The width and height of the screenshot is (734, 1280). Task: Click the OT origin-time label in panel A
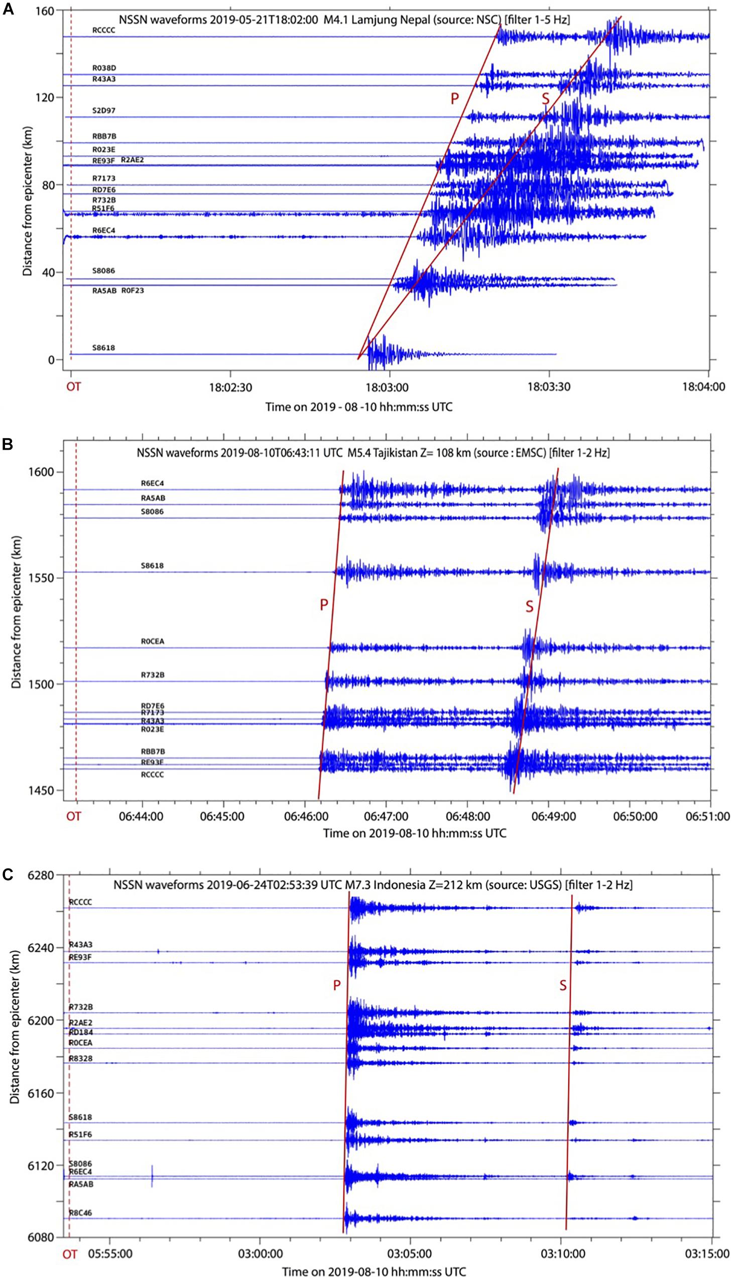[x=74, y=387]
